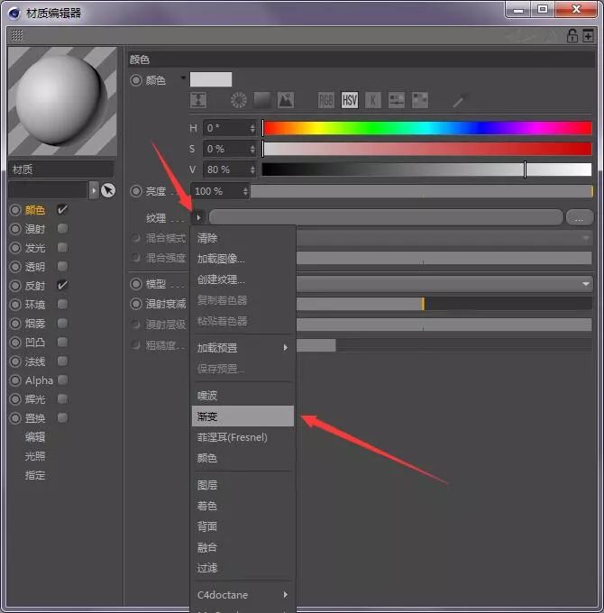The image size is (604, 613).
Task: Select the 法线 channel label
Action: coord(35,361)
